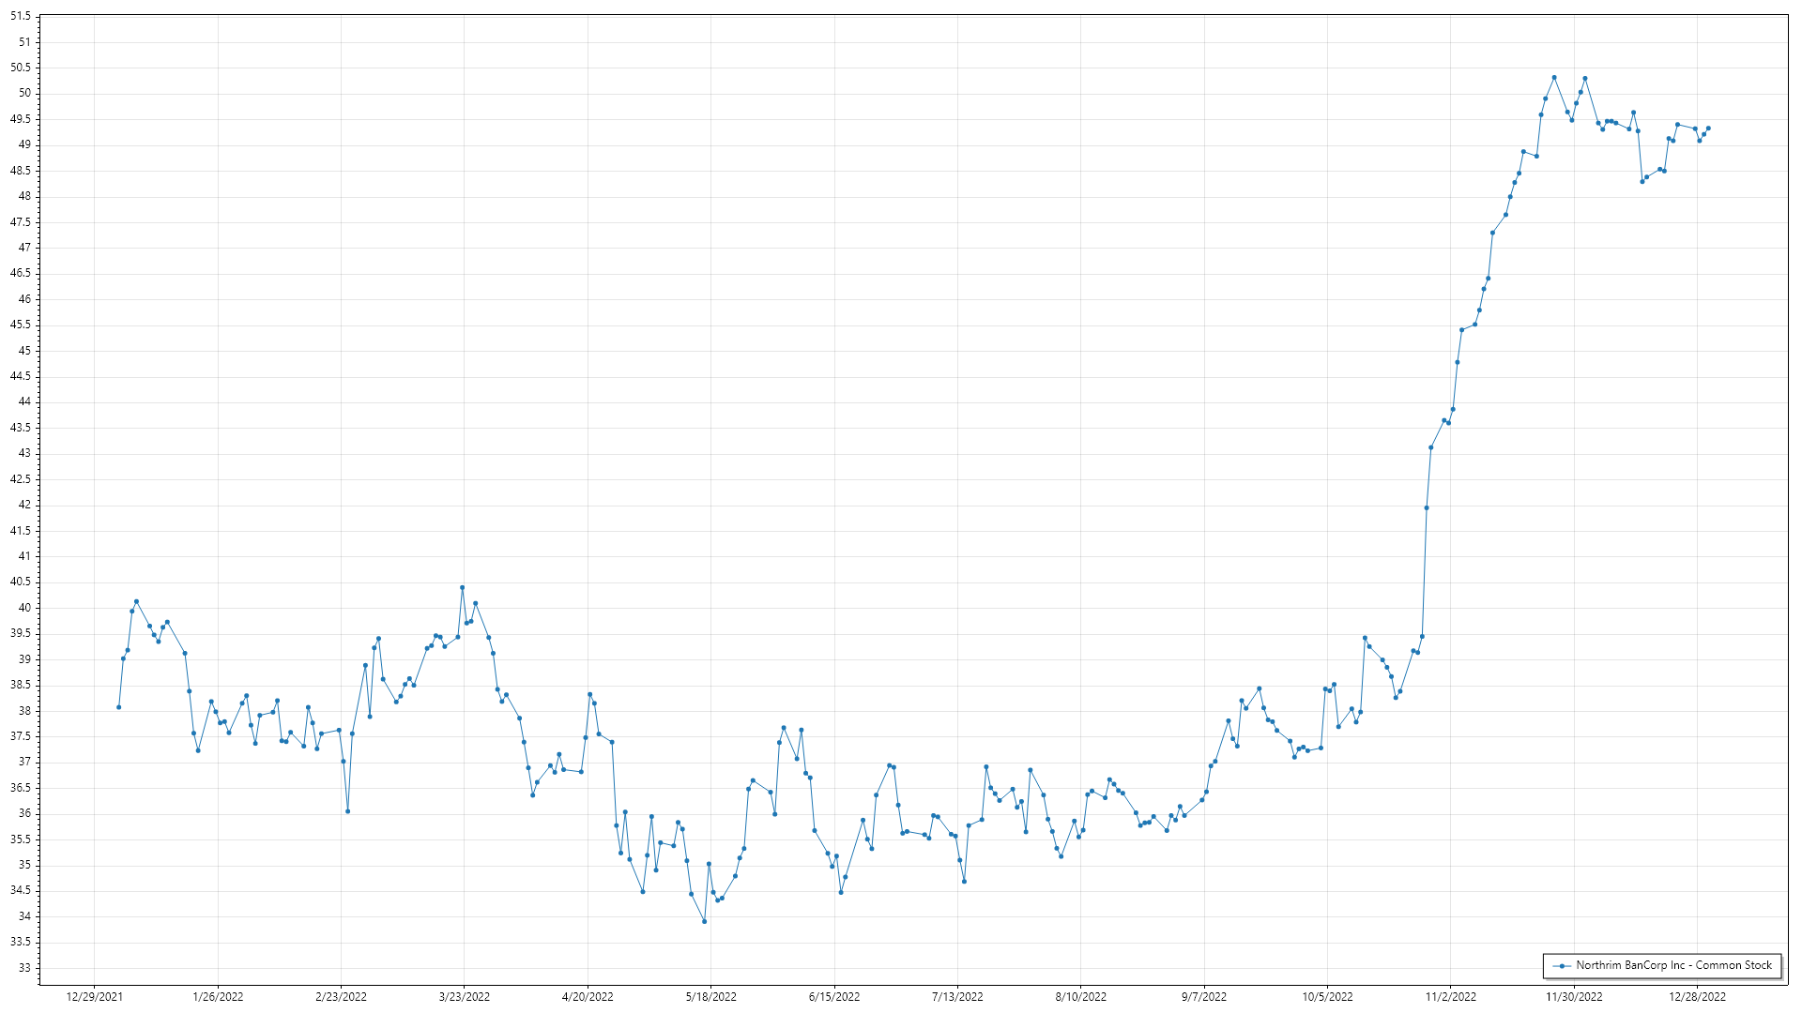Click the 33 y-axis value label
Image resolution: width=1802 pixels, height=1013 pixels.
[24, 968]
